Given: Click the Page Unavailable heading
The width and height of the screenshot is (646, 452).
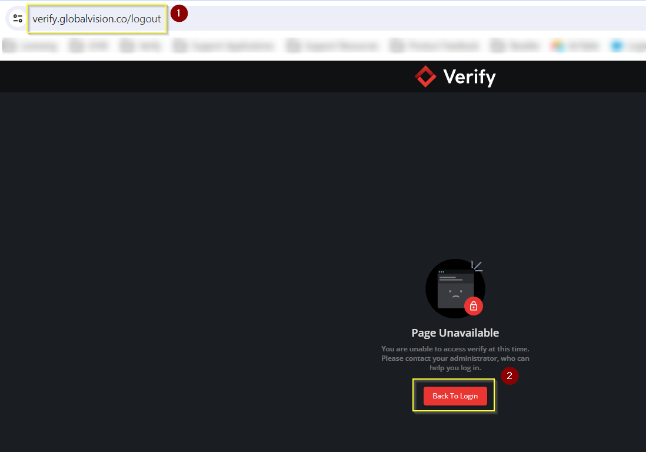Looking at the screenshot, I should click(x=455, y=333).
